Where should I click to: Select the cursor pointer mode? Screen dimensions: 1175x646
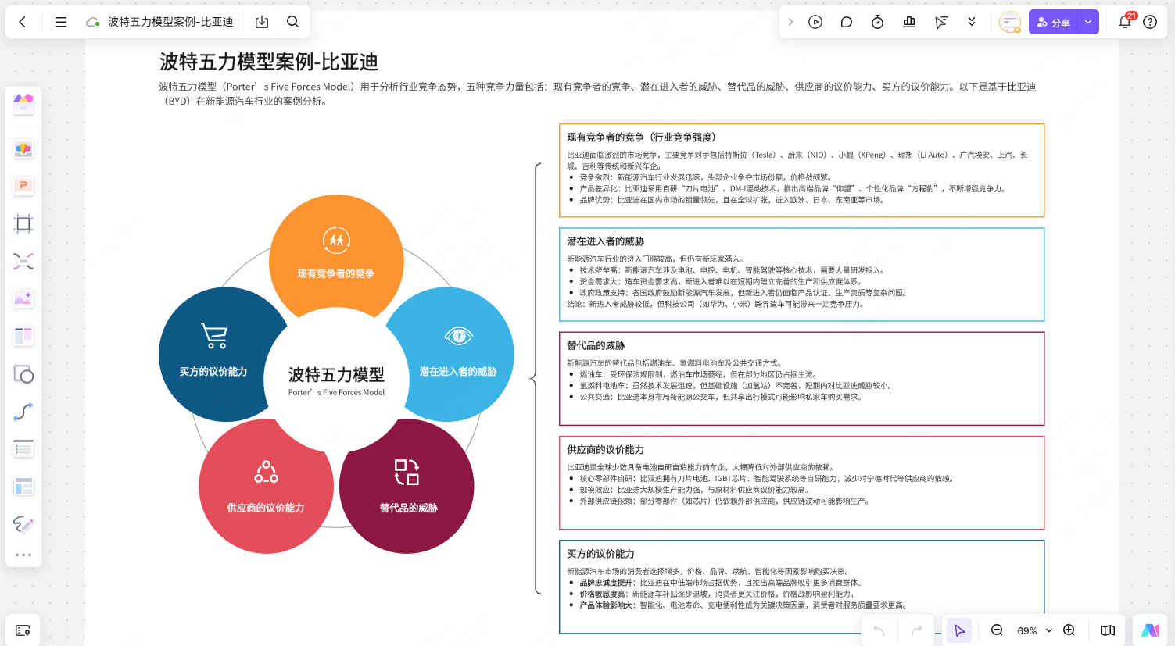tap(959, 630)
